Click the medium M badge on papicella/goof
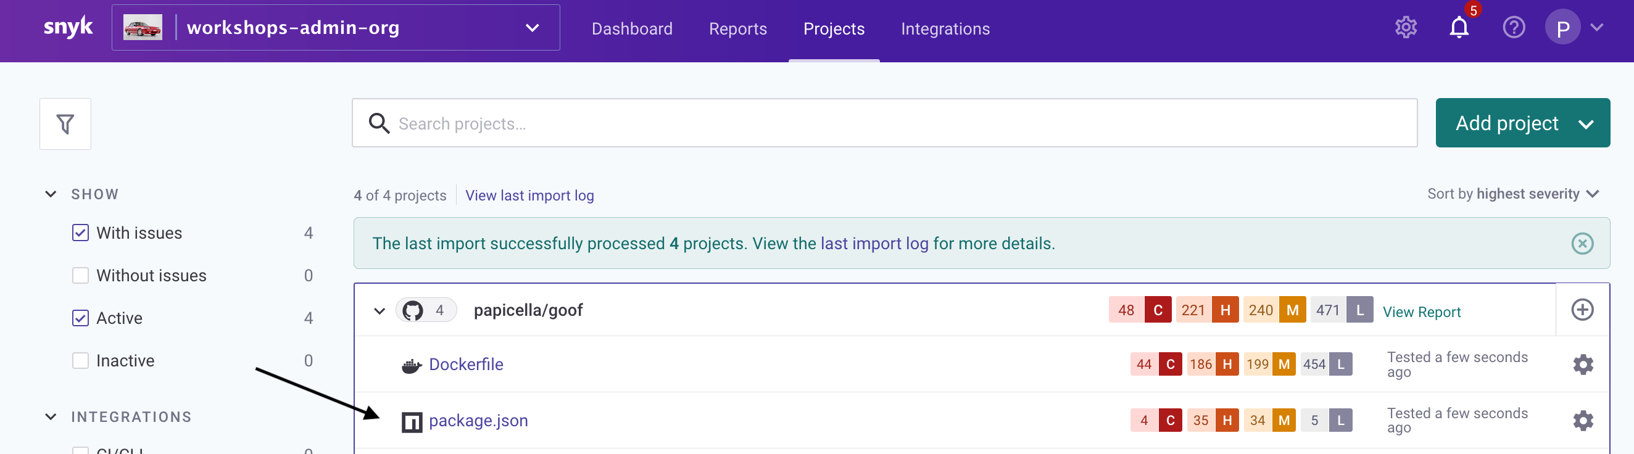Viewport: 1634px width, 454px height. pyautogui.click(x=1292, y=311)
